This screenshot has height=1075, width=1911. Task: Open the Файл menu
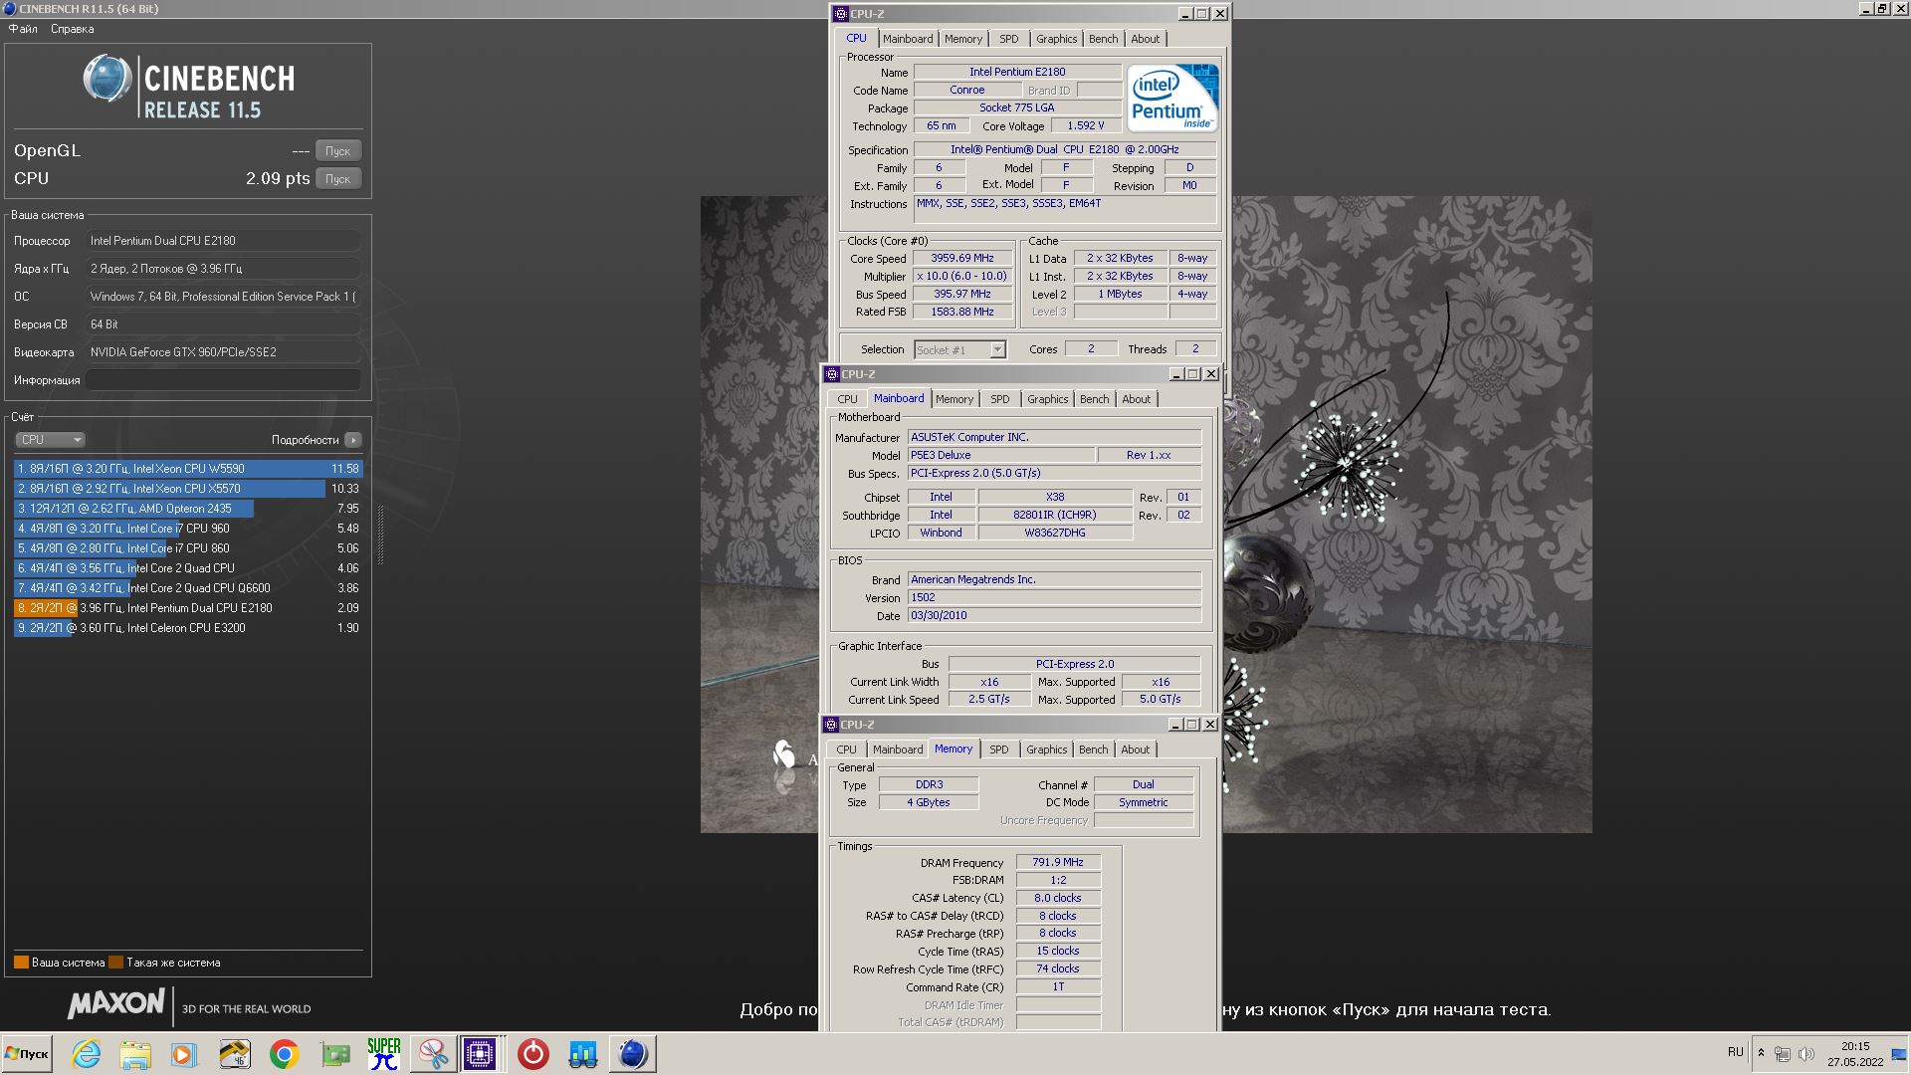point(23,29)
